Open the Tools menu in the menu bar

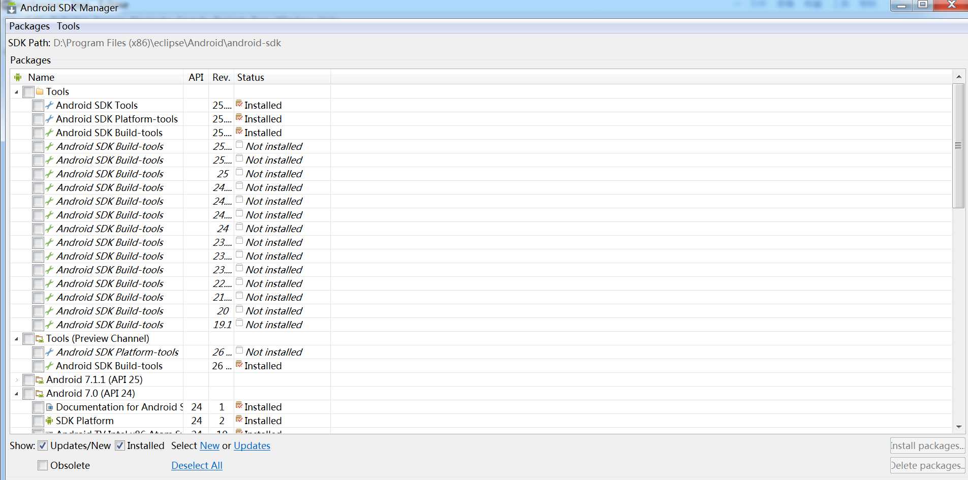[68, 26]
